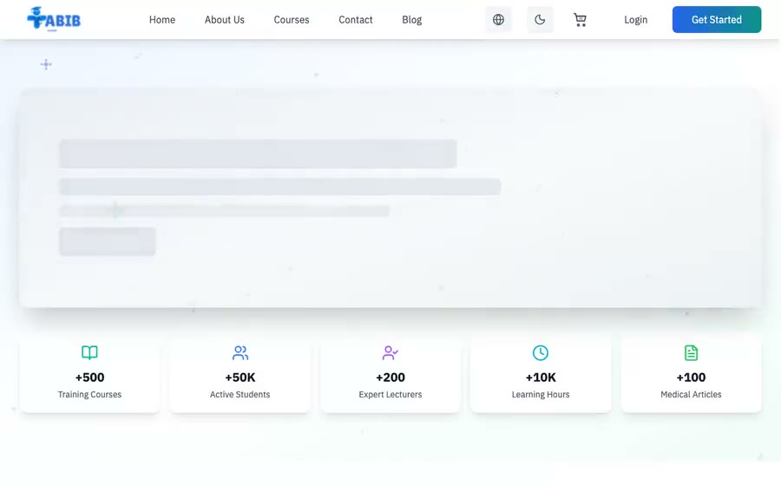Toggle dark mode with the moon icon
This screenshot has width=781, height=486.
(x=540, y=19)
